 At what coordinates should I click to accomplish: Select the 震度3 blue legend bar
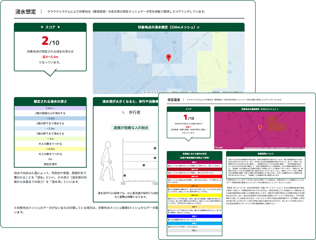tap(194, 216)
